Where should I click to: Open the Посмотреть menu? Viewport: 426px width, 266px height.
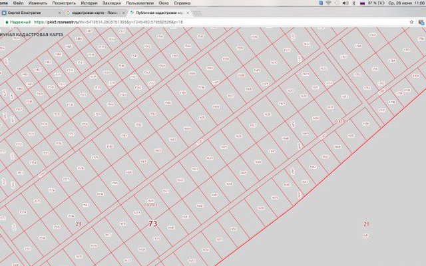coord(64,3)
